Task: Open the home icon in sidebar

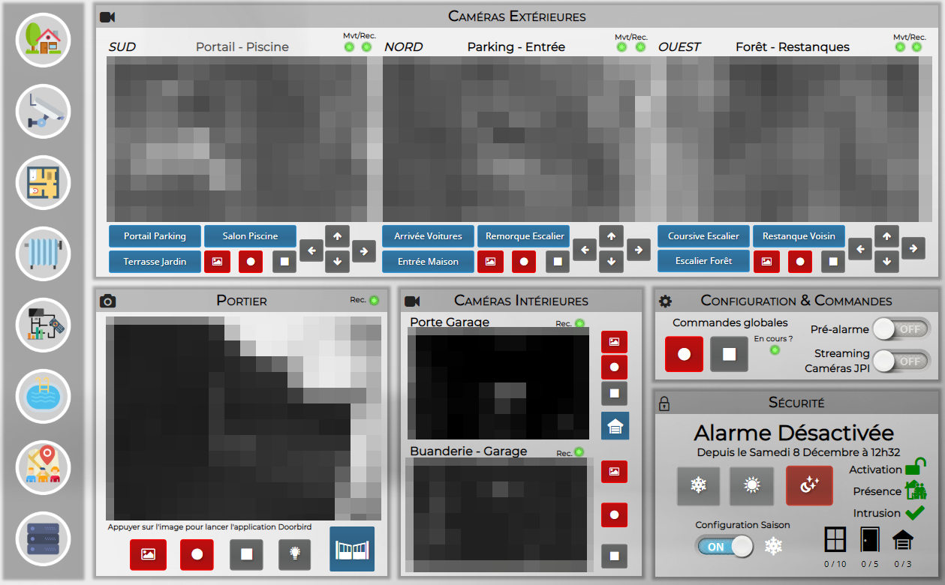Action: (x=43, y=40)
